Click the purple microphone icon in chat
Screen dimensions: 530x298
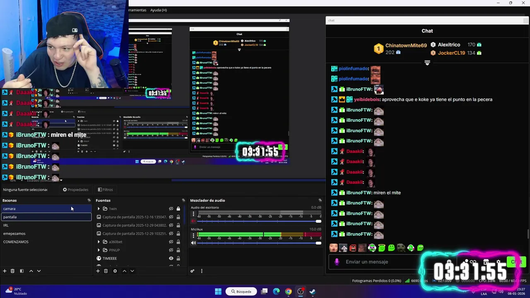click(x=337, y=262)
